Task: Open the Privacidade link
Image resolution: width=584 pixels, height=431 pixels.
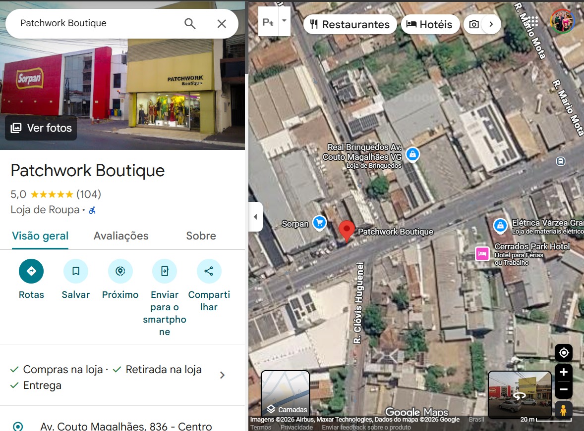Action: [x=296, y=427]
